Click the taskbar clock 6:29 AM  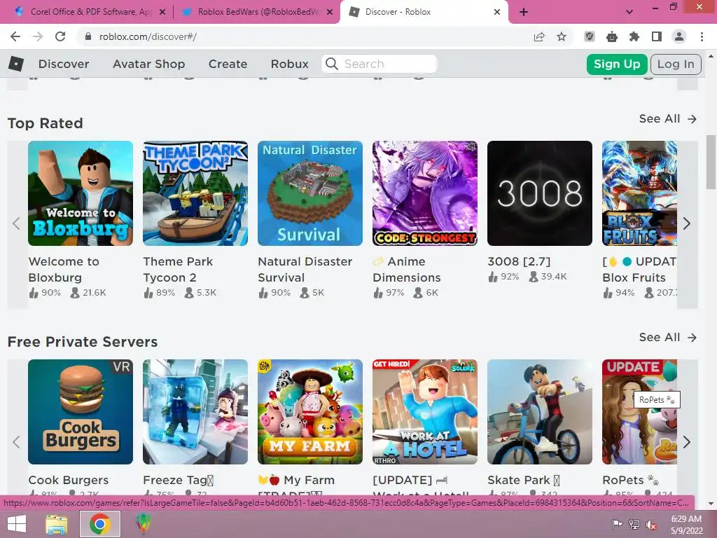tap(686, 519)
